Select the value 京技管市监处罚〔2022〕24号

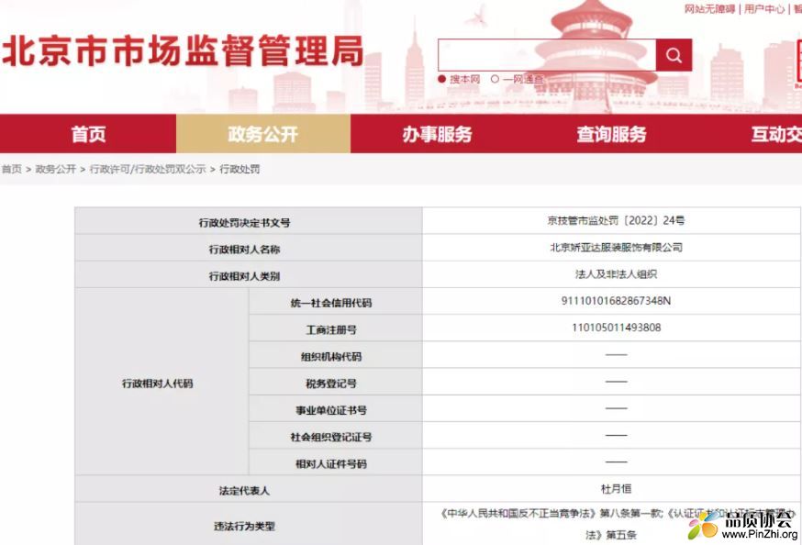coord(616,221)
